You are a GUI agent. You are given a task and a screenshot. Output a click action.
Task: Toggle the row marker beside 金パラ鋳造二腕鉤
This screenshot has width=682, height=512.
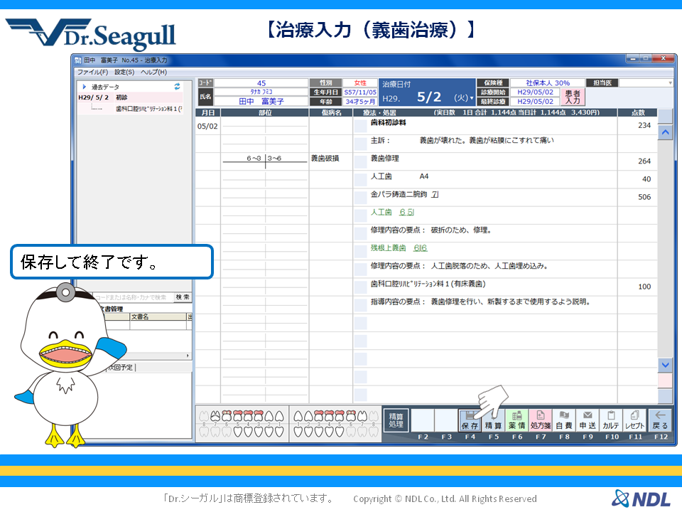tap(361, 198)
